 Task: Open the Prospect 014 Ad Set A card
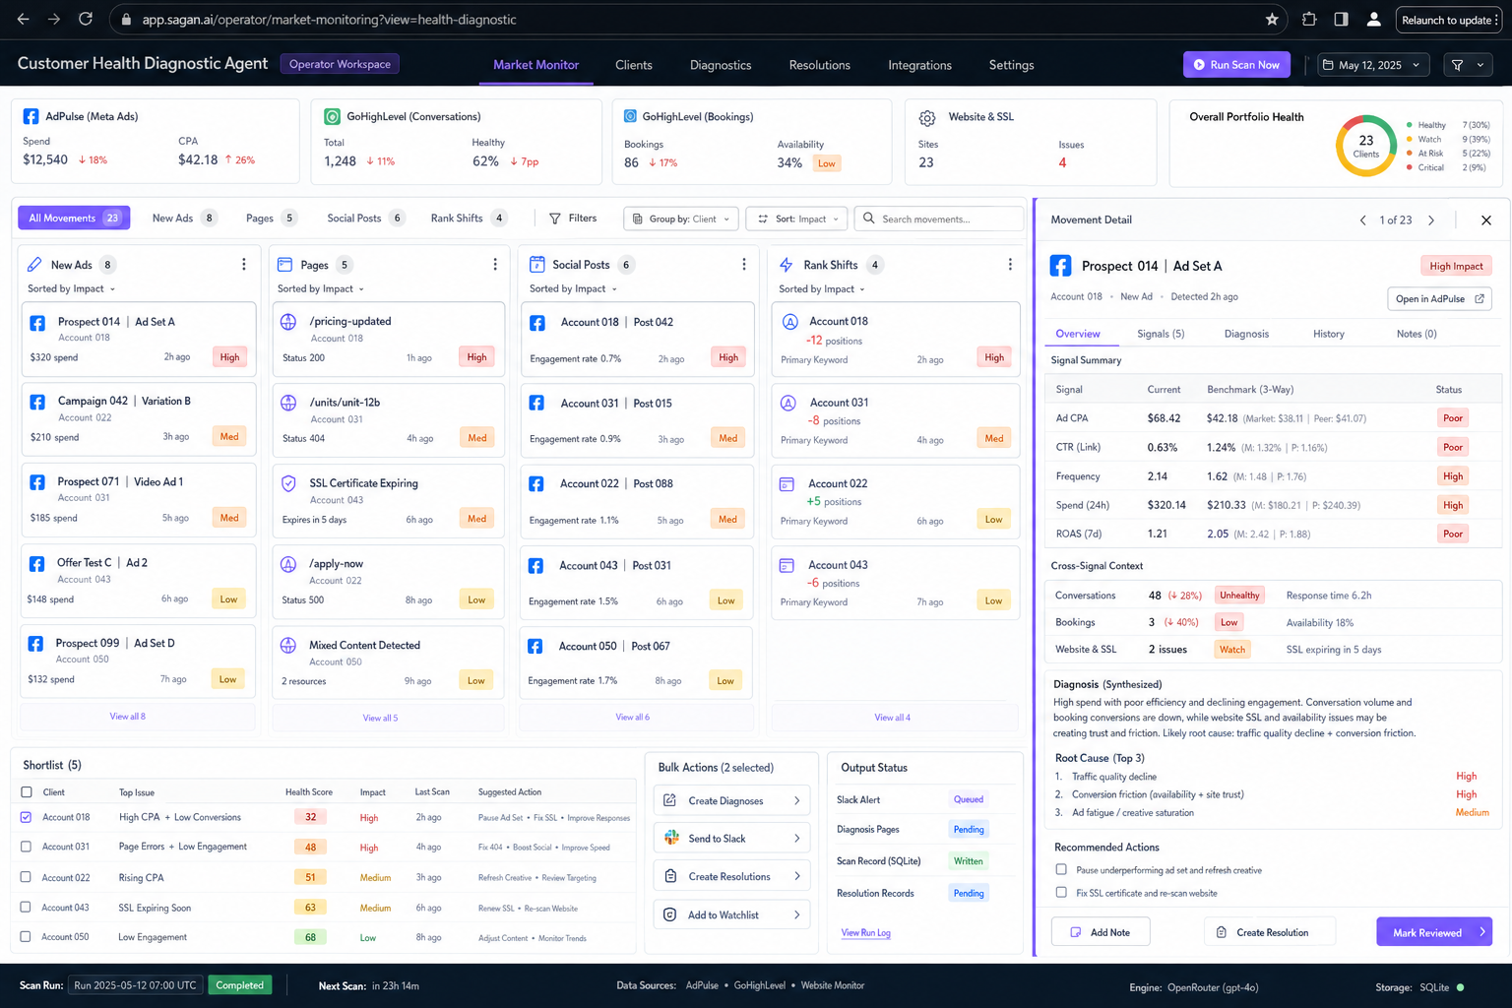(x=138, y=339)
